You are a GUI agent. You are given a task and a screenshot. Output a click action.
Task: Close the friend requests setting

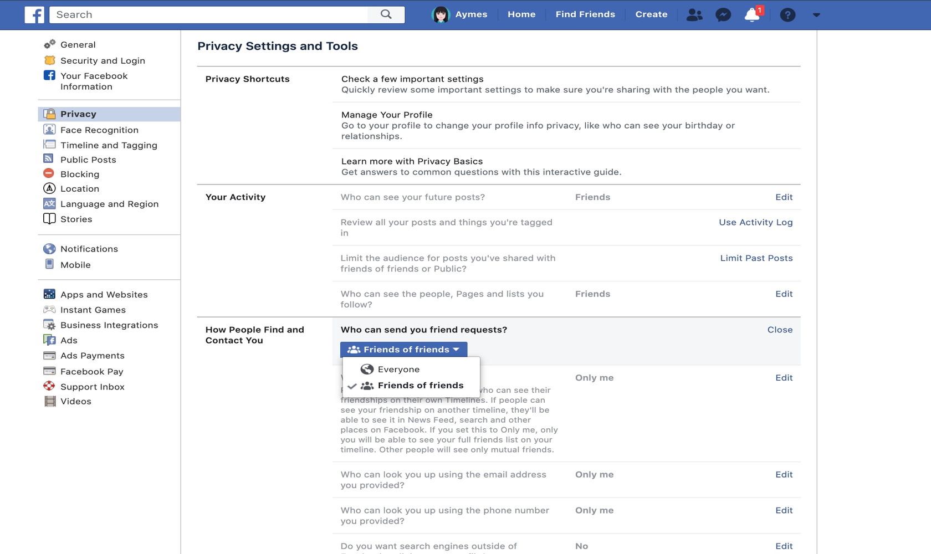[780, 329]
